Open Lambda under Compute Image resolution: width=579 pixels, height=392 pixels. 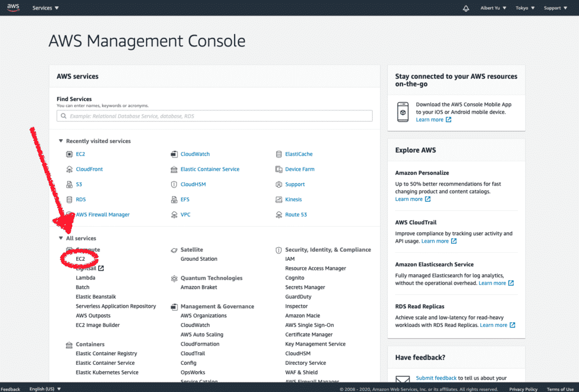(85, 278)
